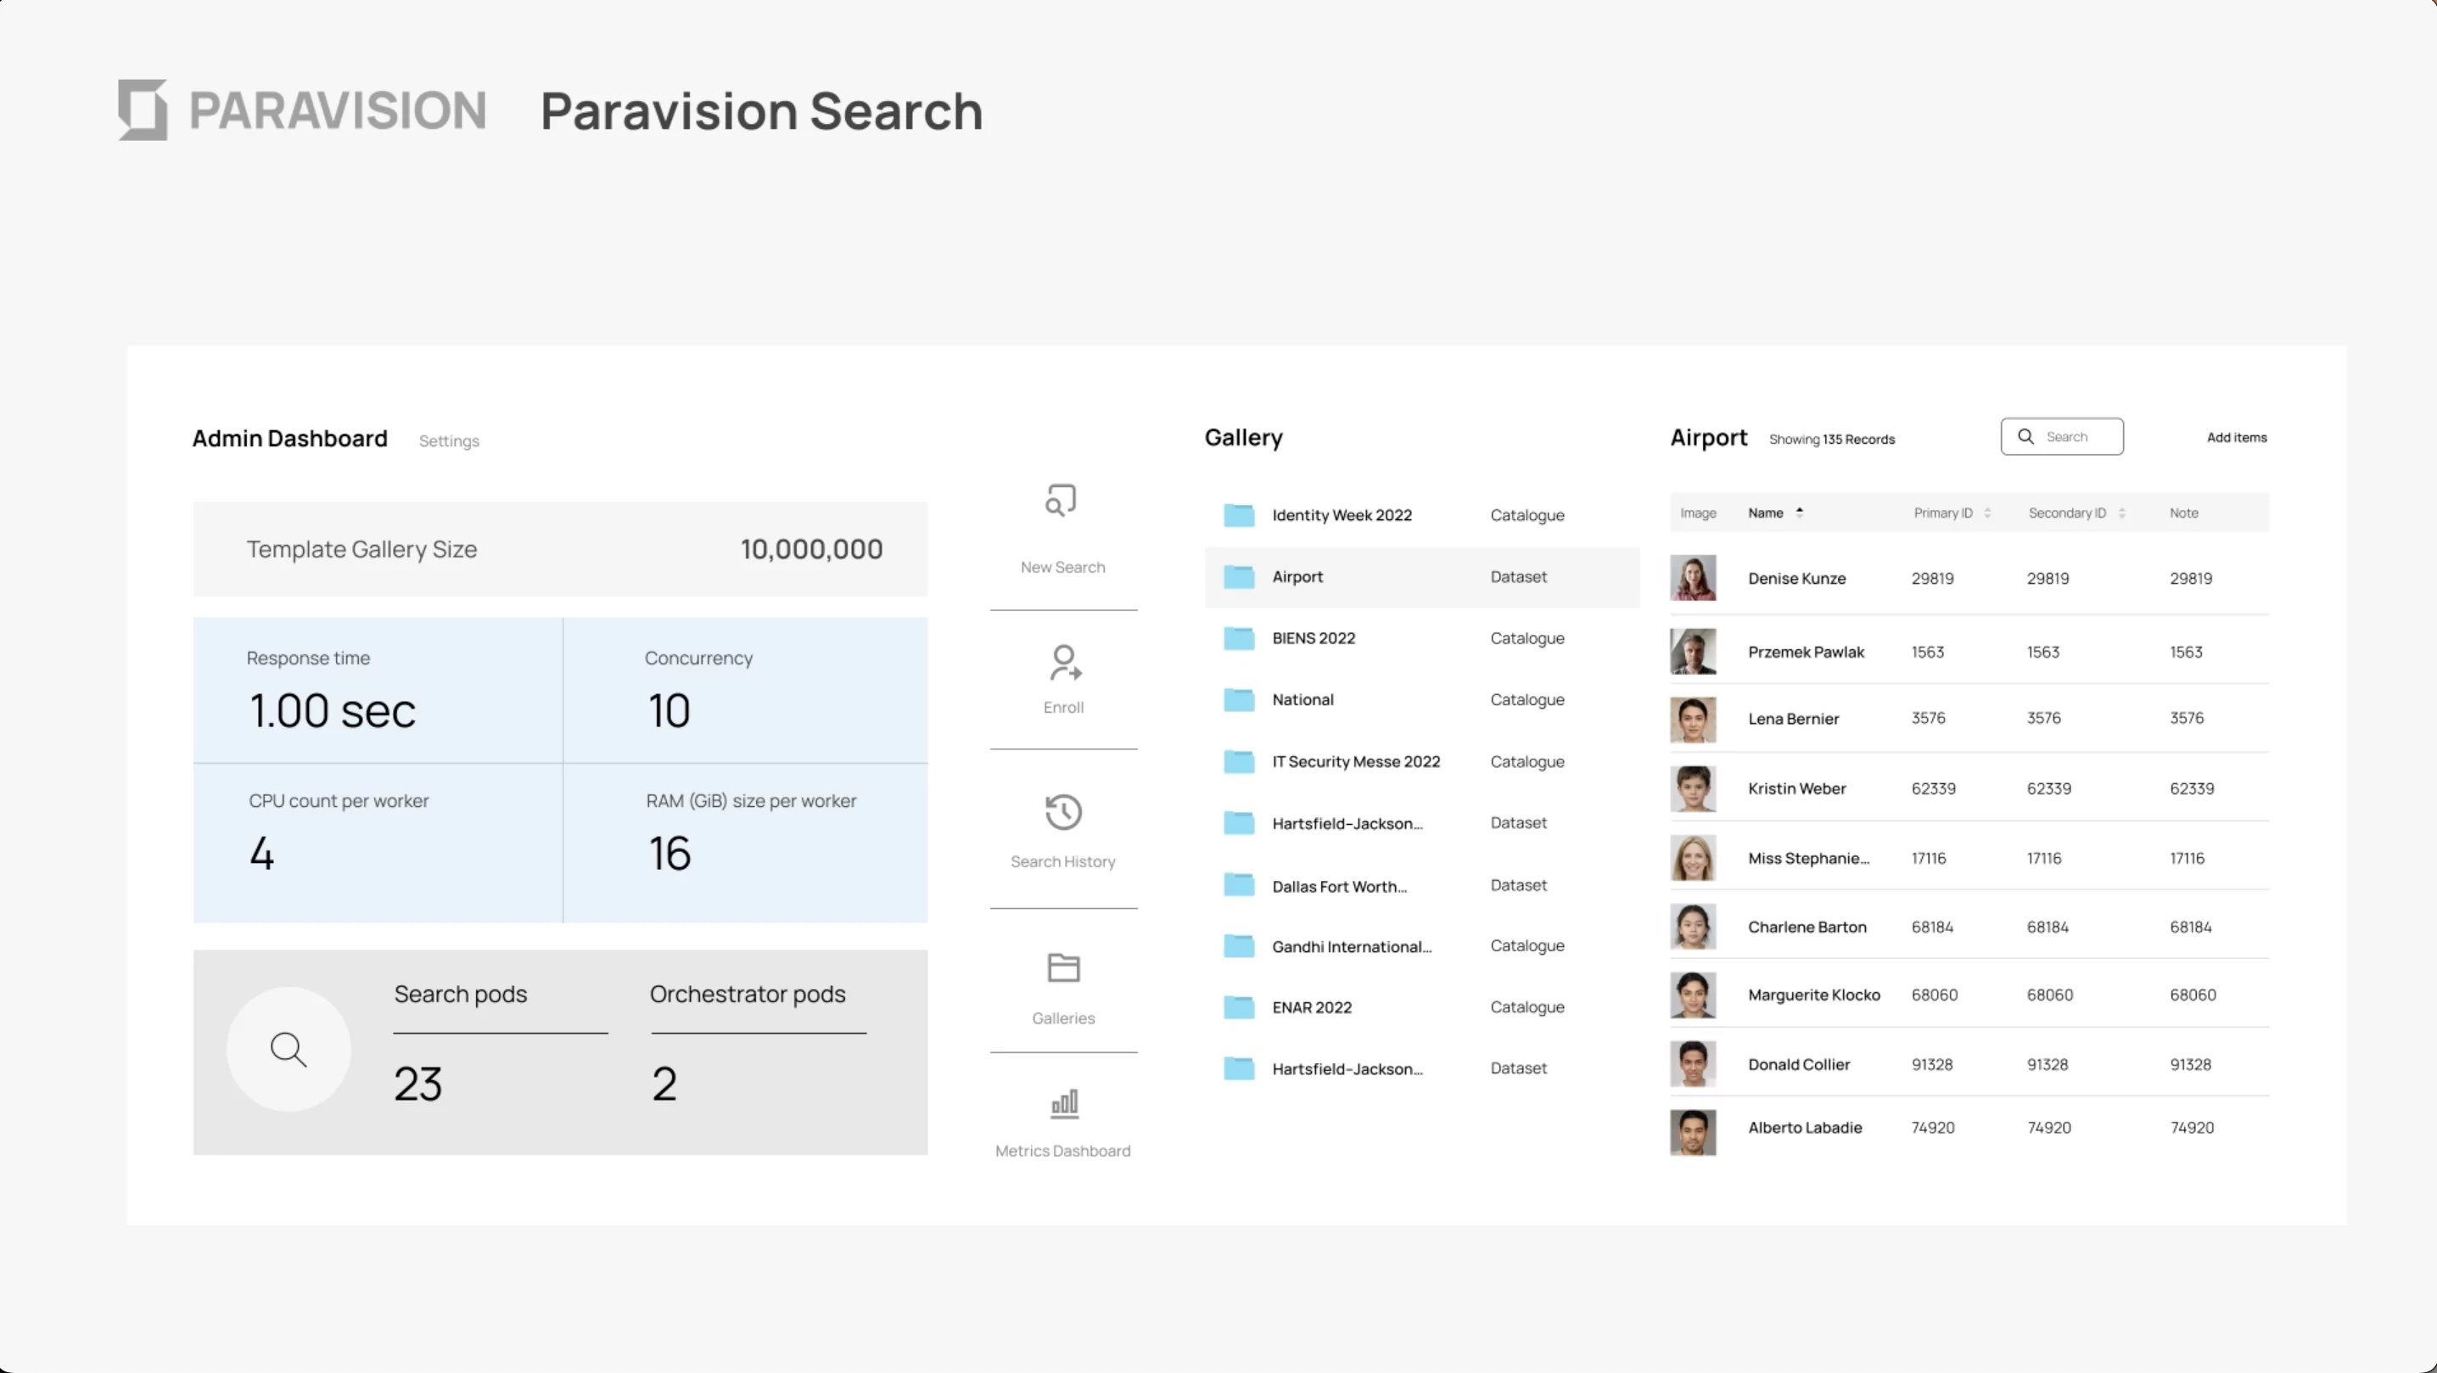Open Galleries using the folder icon

(x=1062, y=967)
